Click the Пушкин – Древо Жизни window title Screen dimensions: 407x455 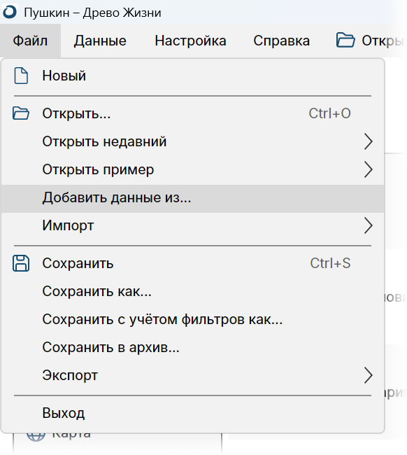tap(92, 13)
